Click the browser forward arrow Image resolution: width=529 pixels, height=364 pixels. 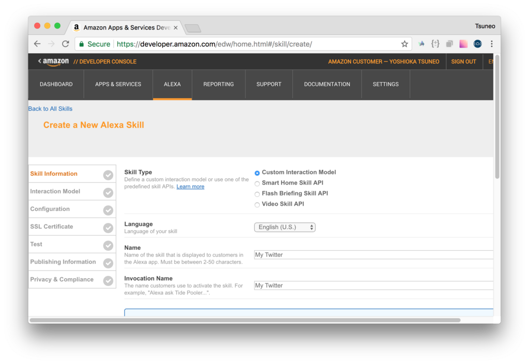pyautogui.click(x=51, y=44)
